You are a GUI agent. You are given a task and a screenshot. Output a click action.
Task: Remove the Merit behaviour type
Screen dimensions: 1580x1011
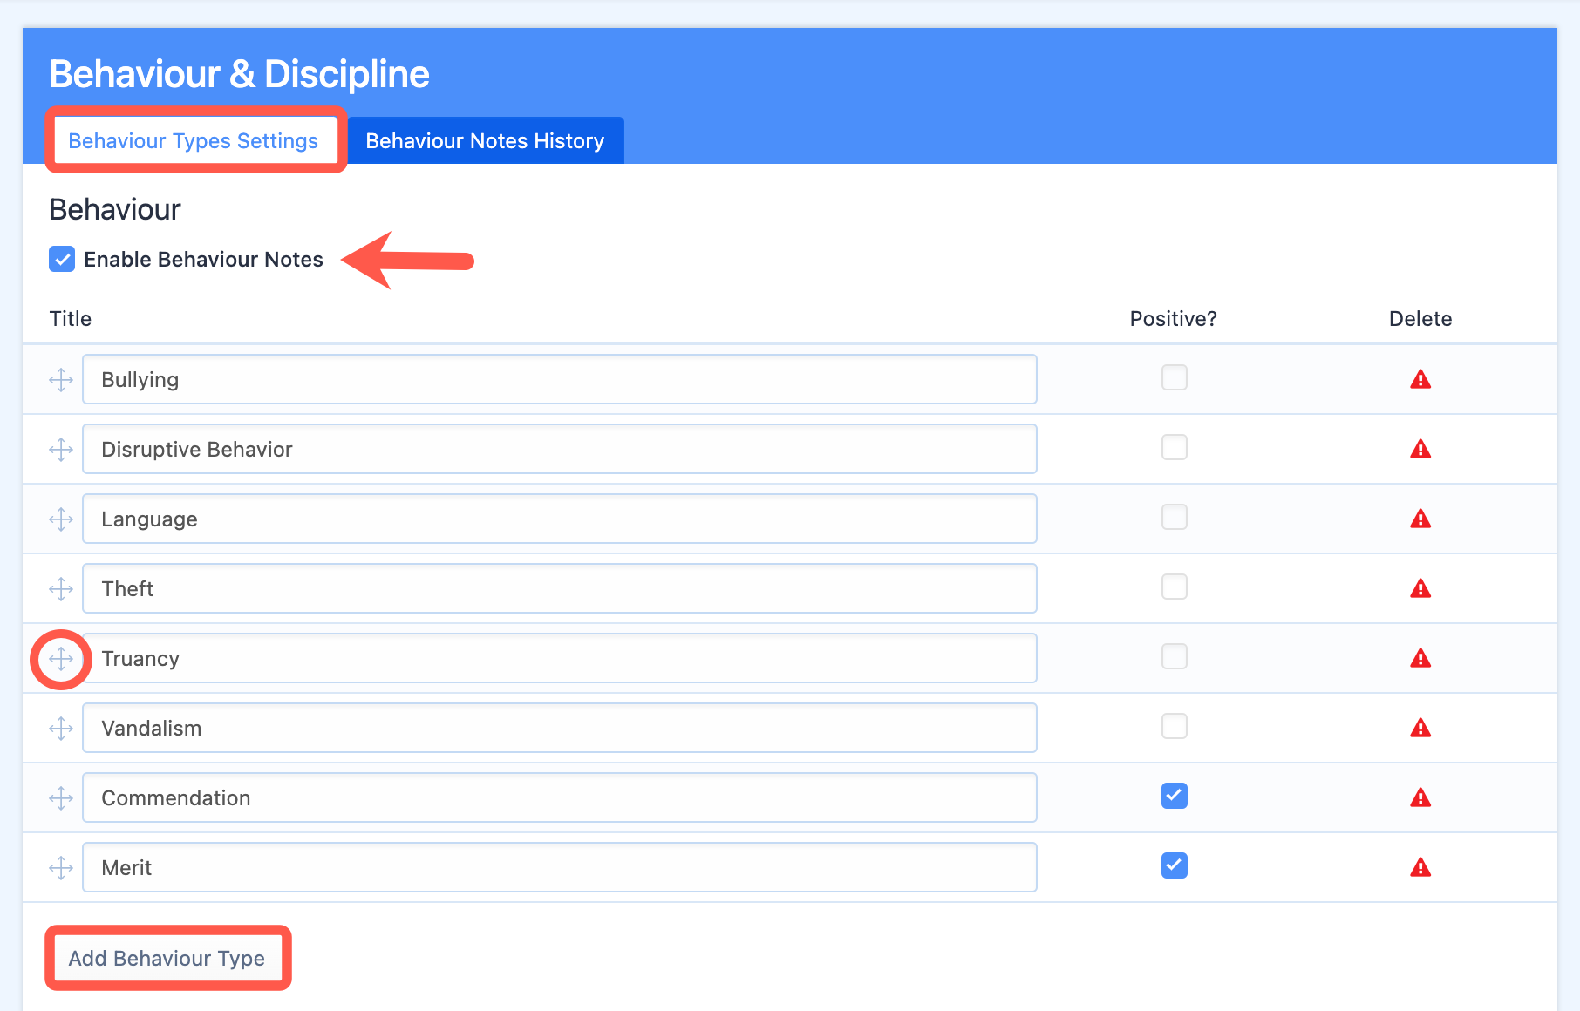[1420, 867]
